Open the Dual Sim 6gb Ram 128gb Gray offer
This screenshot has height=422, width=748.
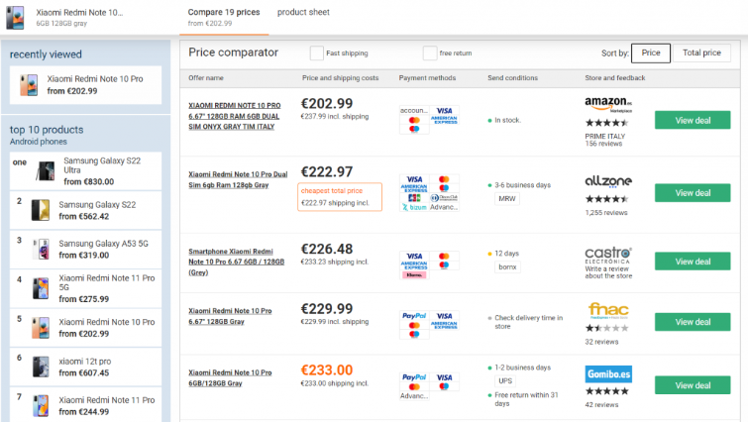tap(238, 179)
